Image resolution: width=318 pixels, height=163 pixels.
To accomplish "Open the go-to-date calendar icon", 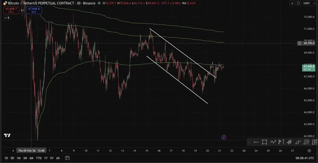I will click(67, 158).
